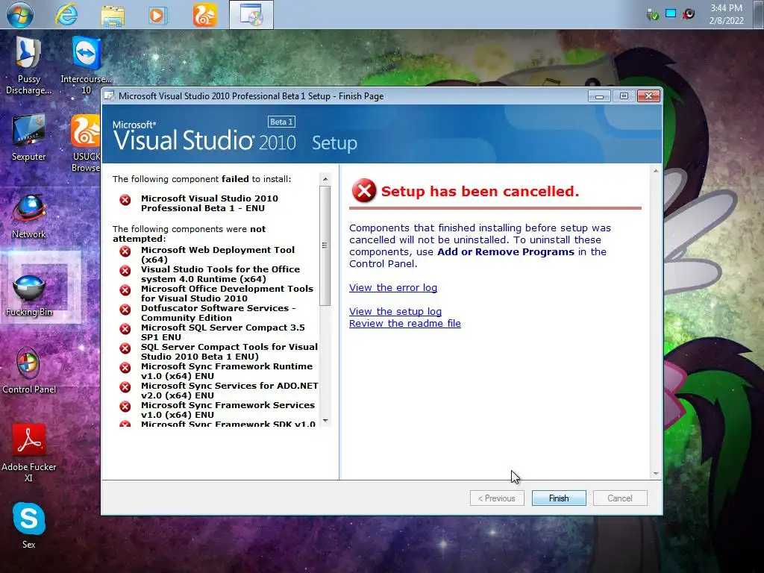The image size is (764, 573).
Task: Click scroll up arrow of right pane
Action: tap(656, 171)
